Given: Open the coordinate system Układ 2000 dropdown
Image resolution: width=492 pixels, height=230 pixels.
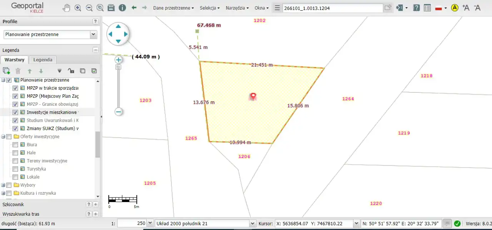Looking at the screenshot, I should [253, 223].
